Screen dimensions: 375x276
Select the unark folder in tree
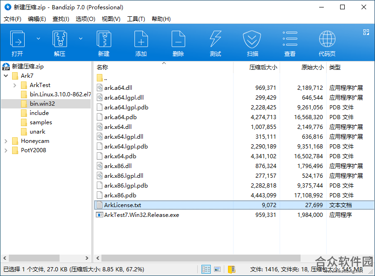pos(38,132)
